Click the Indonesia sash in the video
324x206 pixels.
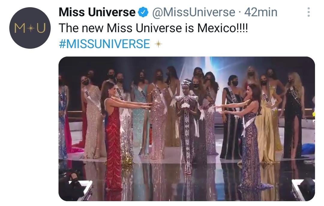[x=119, y=94]
